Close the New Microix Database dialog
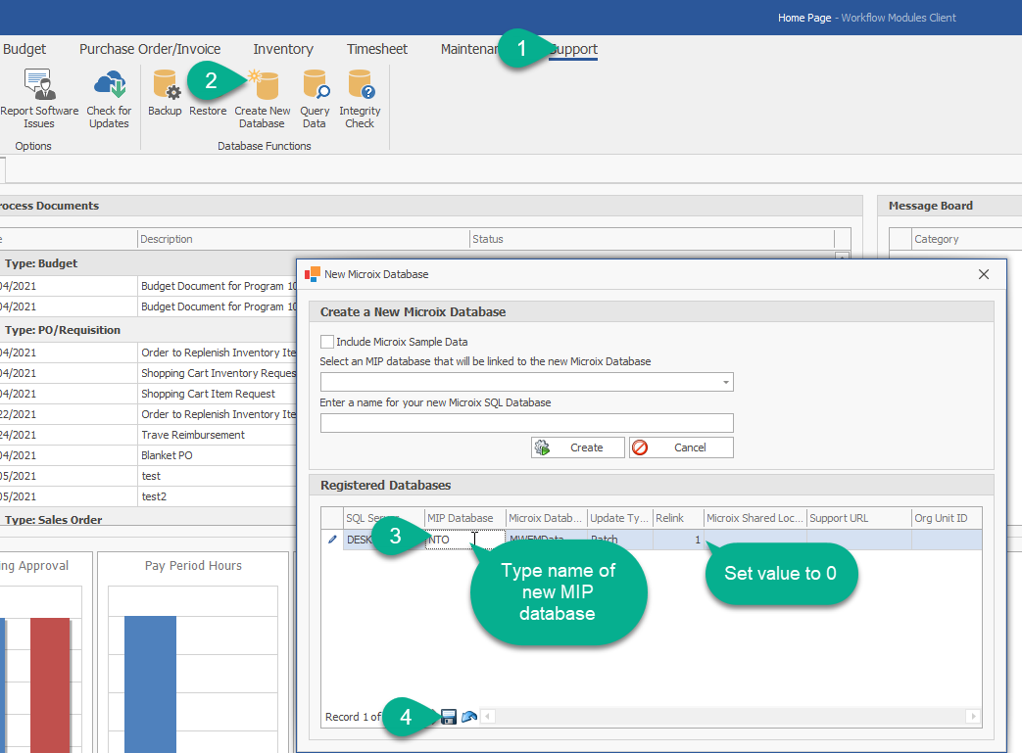1022x753 pixels. tap(984, 274)
